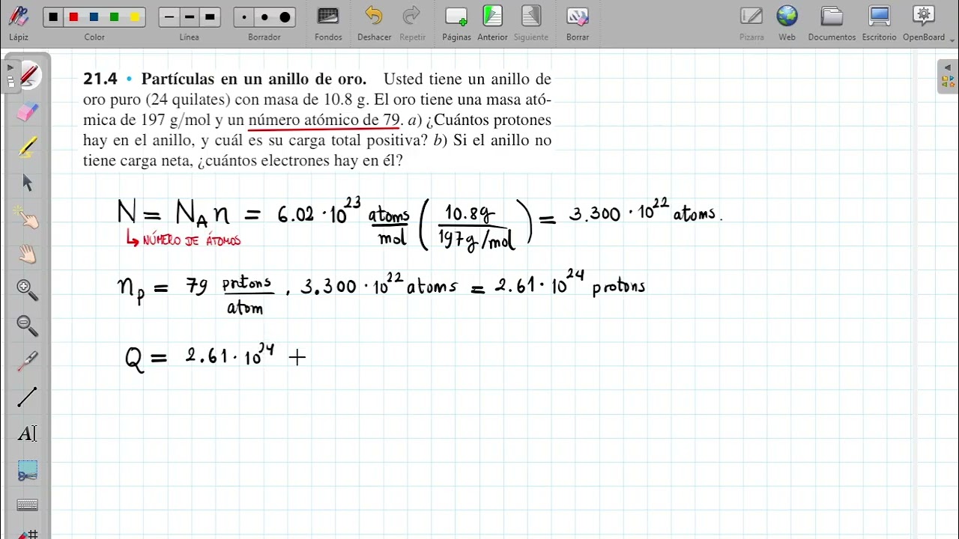Expand the right library panel arrow
959x539 pixels.
coord(949,68)
